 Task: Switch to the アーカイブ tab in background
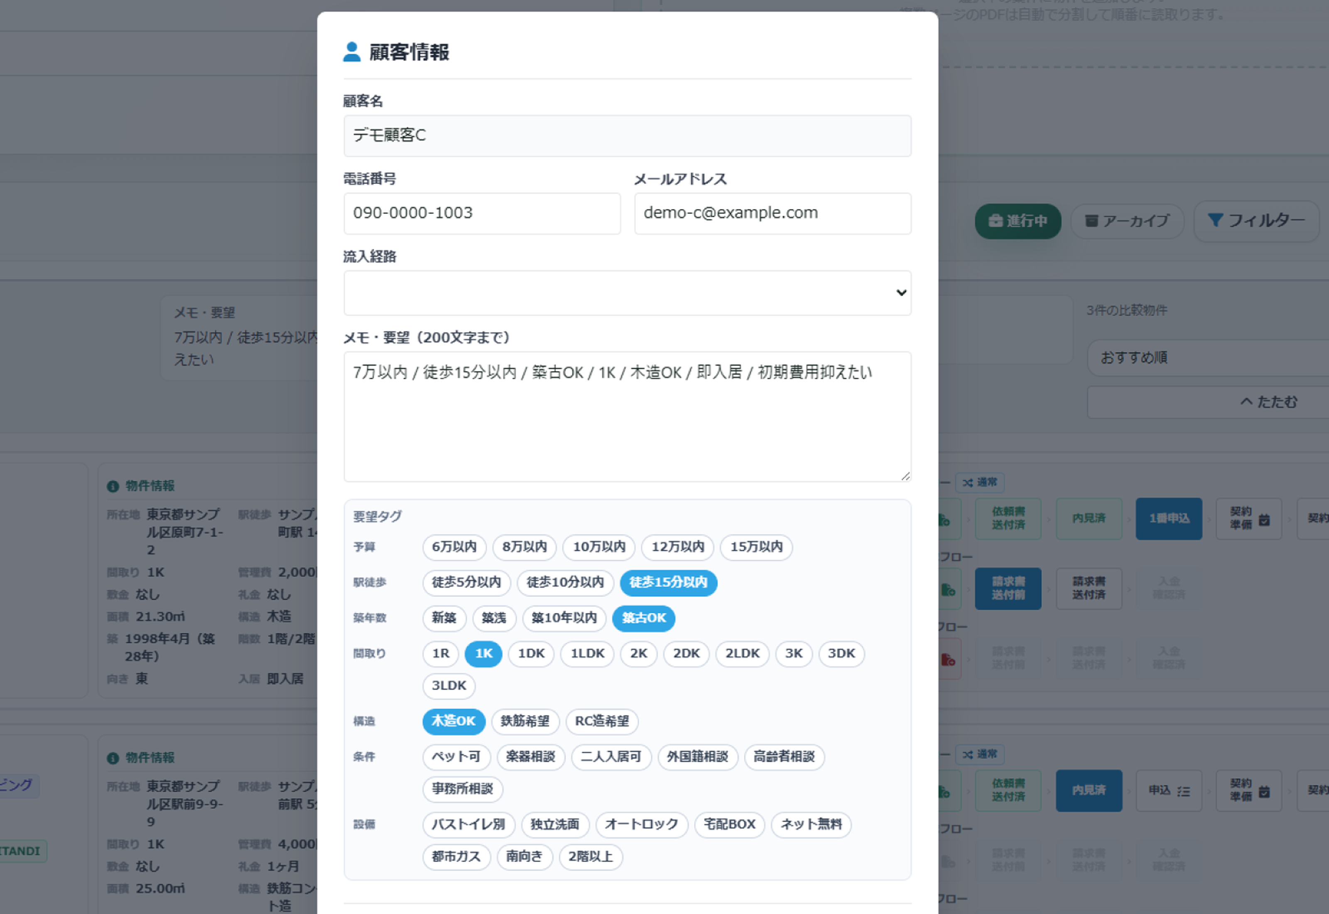pos(1127,221)
